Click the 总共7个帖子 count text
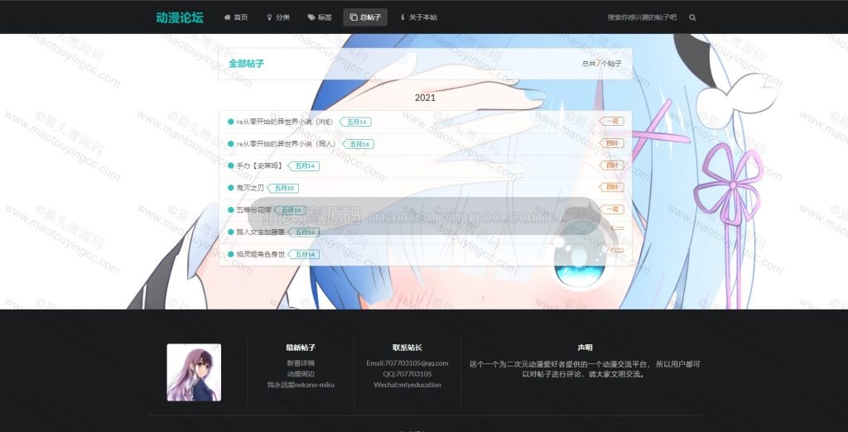 [601, 64]
